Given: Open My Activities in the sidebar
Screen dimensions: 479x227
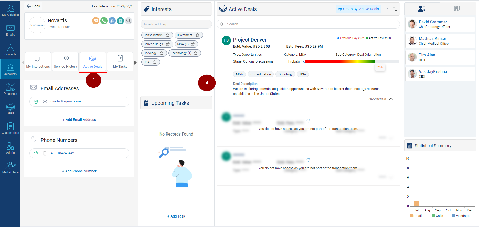Looking at the screenshot, I should pyautogui.click(x=10, y=11).
